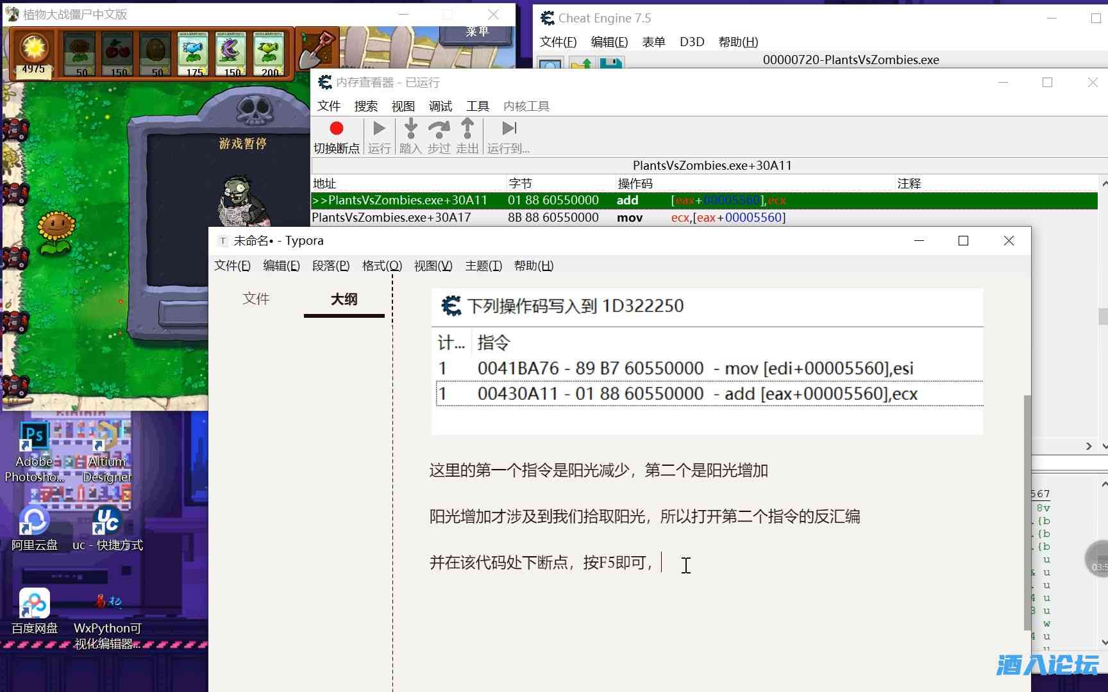This screenshot has height=692, width=1108.
Task: Open the 主题(T) menu in Typora
Action: click(x=483, y=266)
